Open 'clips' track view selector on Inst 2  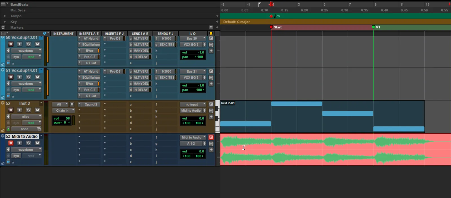26,117
